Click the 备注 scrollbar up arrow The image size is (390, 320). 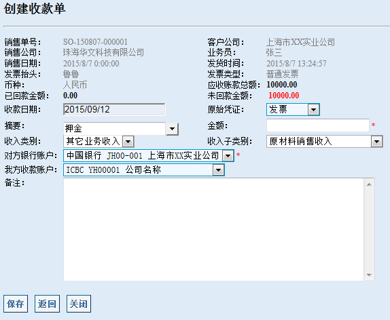coord(369,184)
